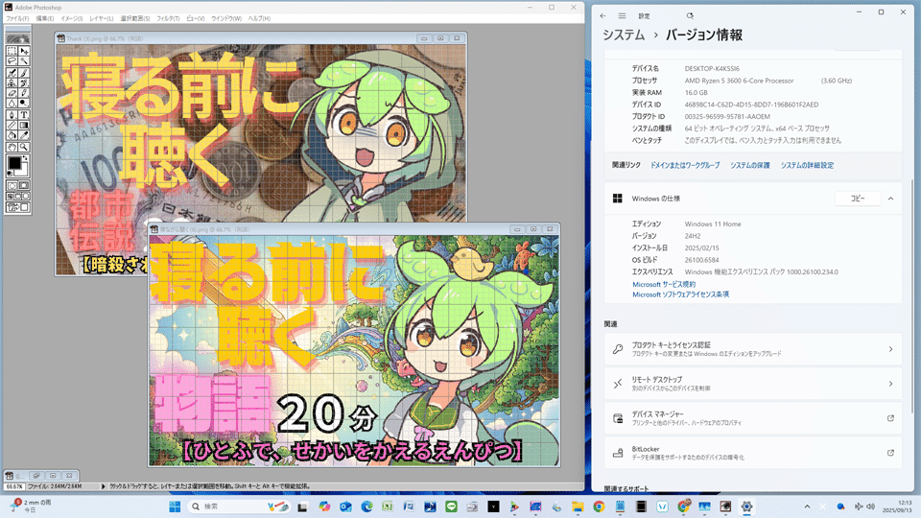The width and height of the screenshot is (921, 518).
Task: Open システムの詳細設定 link
Action: (x=807, y=166)
